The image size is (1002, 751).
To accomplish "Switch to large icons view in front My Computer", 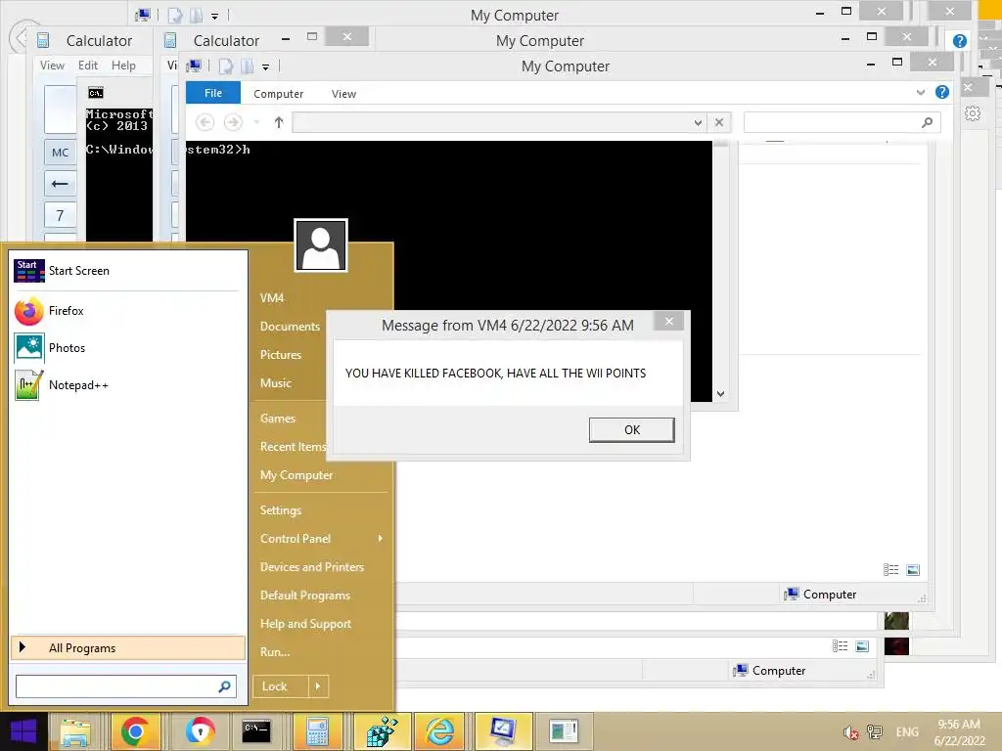I will pos(913,570).
